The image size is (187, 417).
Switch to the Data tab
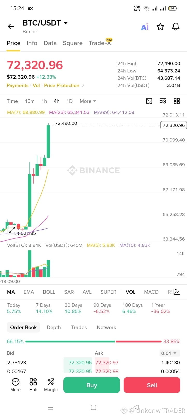(50, 43)
